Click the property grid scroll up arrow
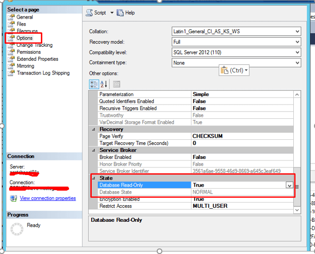The width and height of the screenshot is (315, 254). point(297,95)
